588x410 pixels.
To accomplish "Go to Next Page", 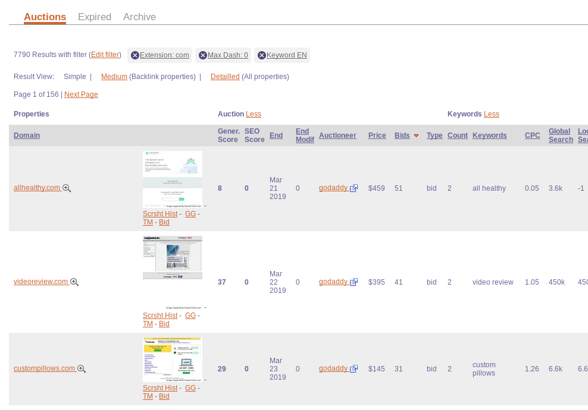I will pos(81,94).
